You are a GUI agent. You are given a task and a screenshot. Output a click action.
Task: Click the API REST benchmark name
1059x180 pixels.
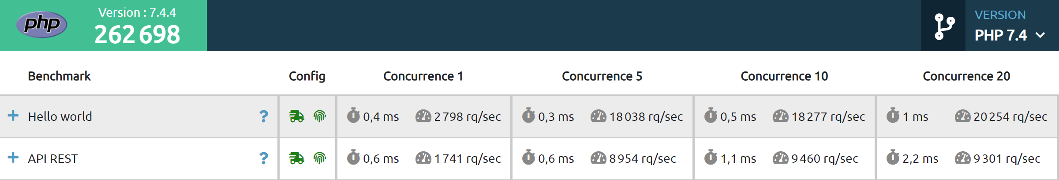53,158
